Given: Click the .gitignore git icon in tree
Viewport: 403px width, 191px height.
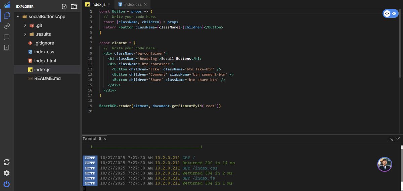Looking at the screenshot, I should coord(30,43).
